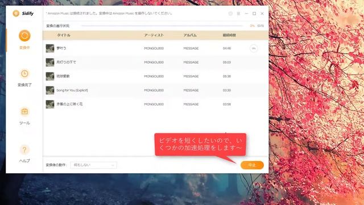Image resolution: width=364 pixels, height=205 pixels.
Task: Open the ツール tools briefcase icon
Action: [x=24, y=112]
